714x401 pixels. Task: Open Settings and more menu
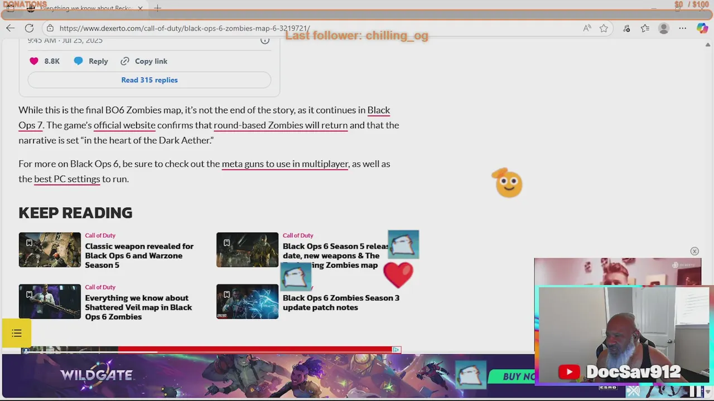click(x=682, y=28)
